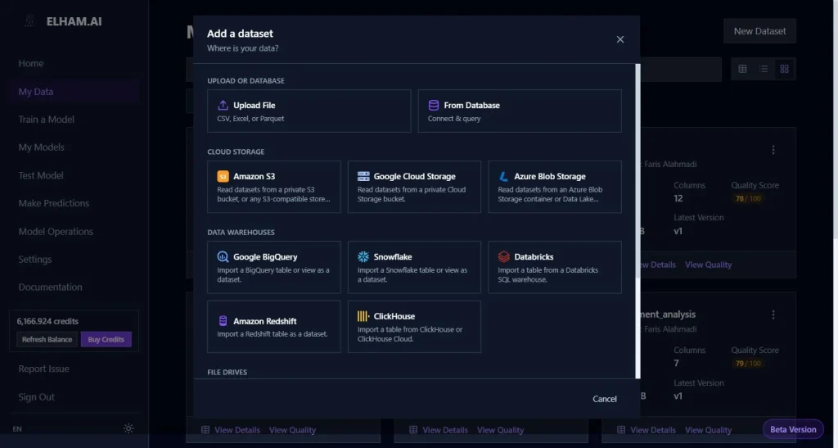The image size is (838, 448).
Task: Click the 6,166.924 credits text
Action: 47,321
